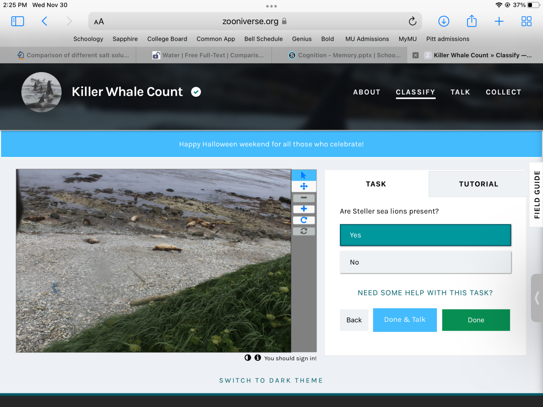
Task: Open the MU Admissions bookmark
Action: (x=367, y=39)
